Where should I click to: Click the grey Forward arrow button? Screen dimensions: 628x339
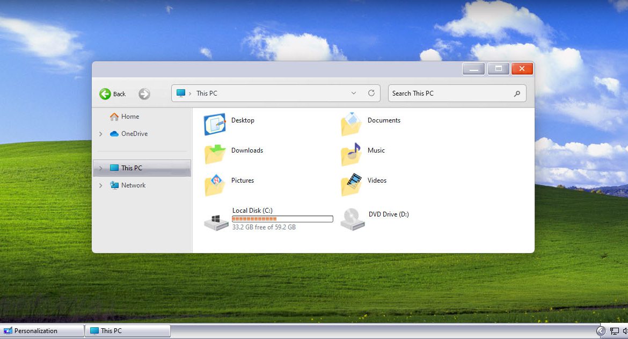pyautogui.click(x=144, y=94)
